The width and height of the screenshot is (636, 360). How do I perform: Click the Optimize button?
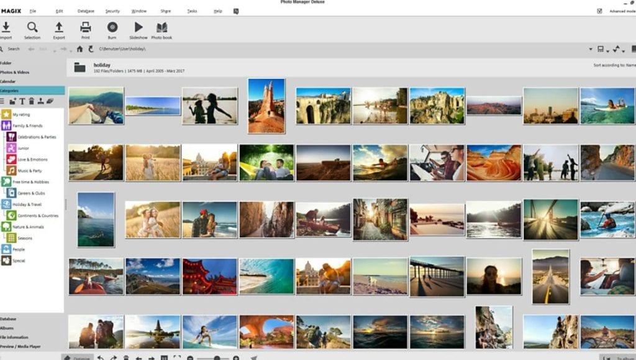(x=78, y=358)
